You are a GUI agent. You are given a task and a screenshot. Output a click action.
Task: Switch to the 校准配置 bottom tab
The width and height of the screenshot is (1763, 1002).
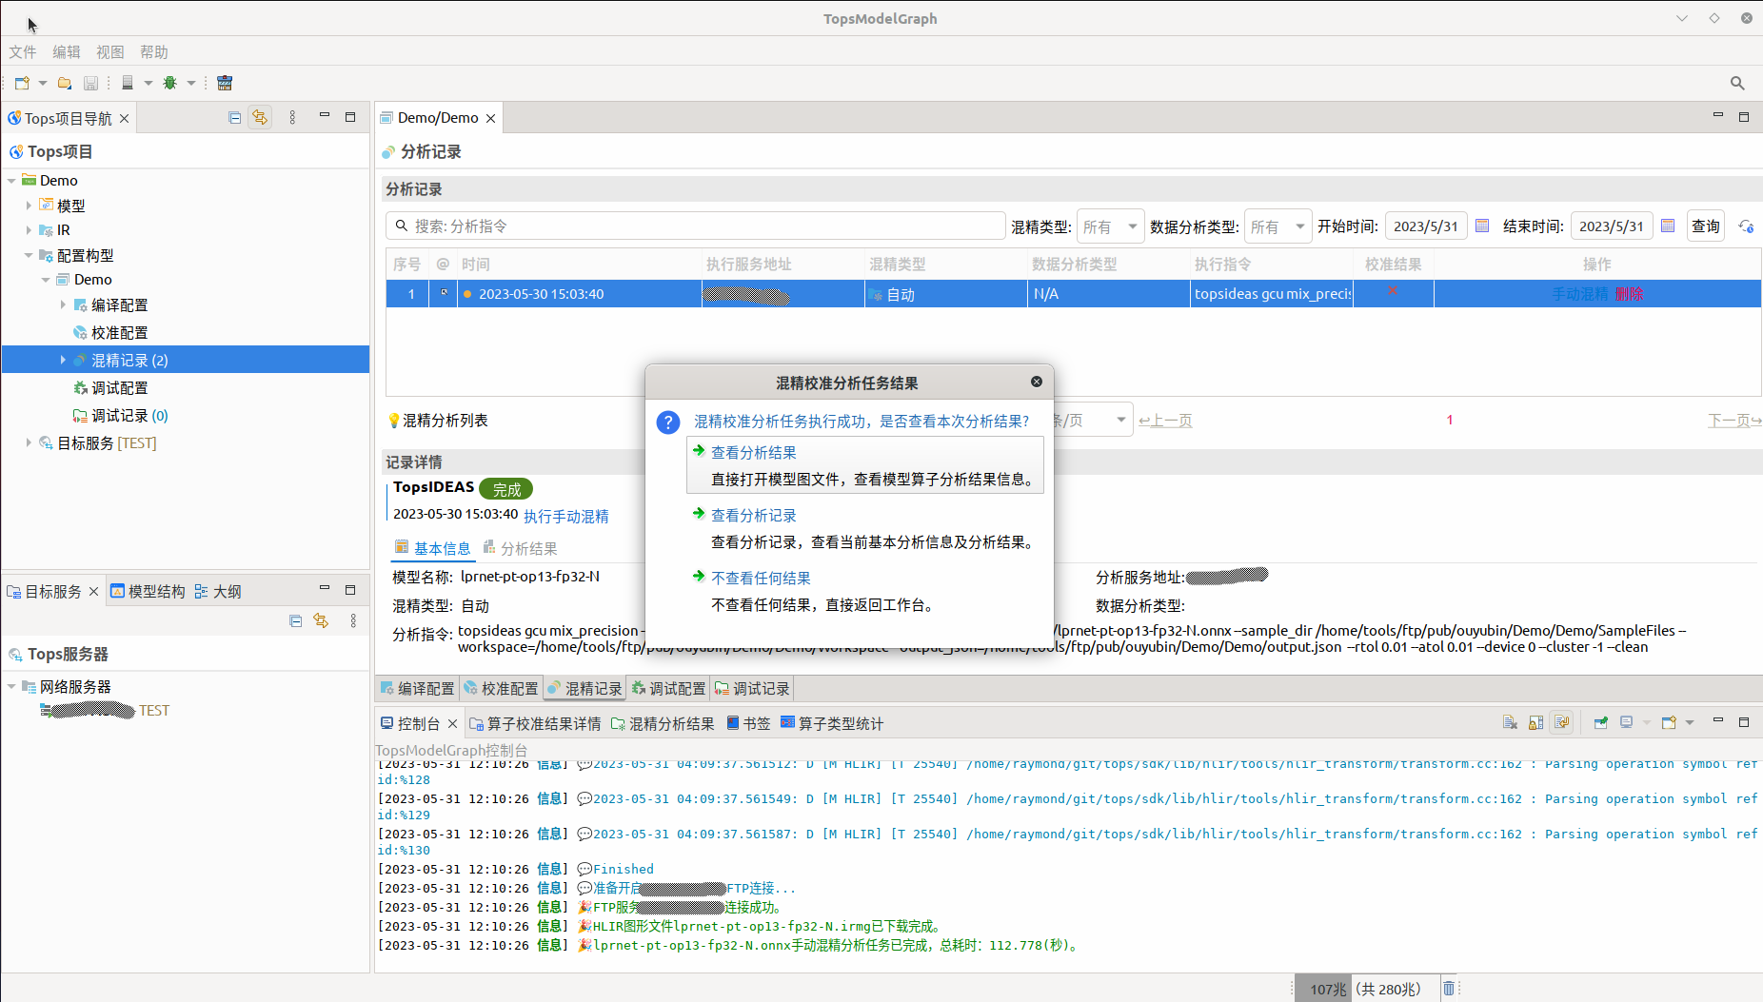[501, 688]
